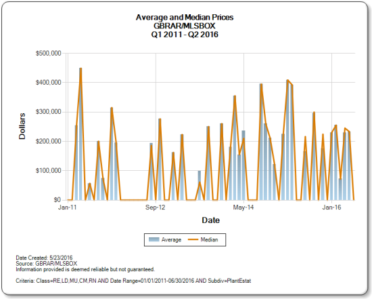Click the Jan-11 x-axis label
372x299 pixels.
pos(68,207)
